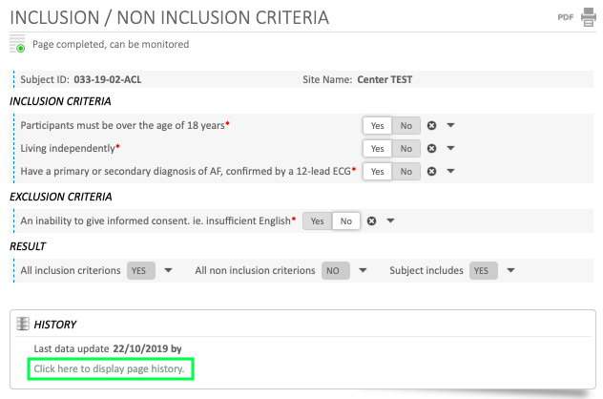Select Yes for inability to give consent
This screenshot has width=603, height=399.
coord(317,220)
